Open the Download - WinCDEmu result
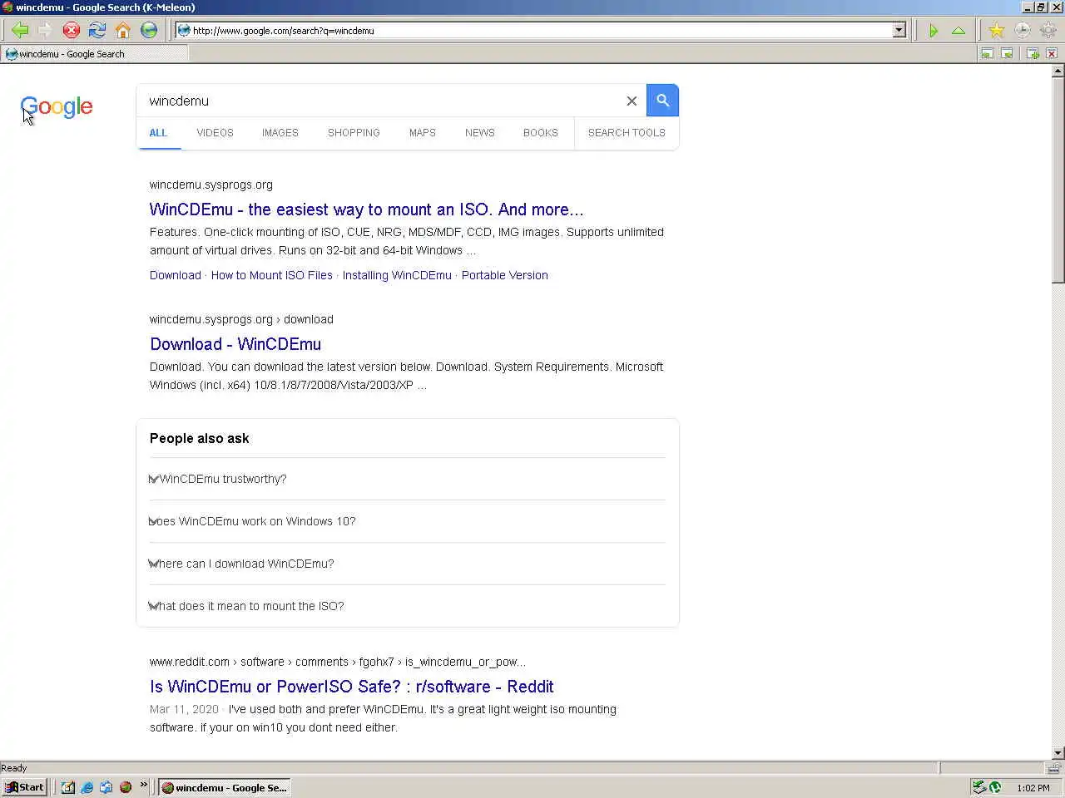Screen dimensions: 1065x798 tap(235, 344)
